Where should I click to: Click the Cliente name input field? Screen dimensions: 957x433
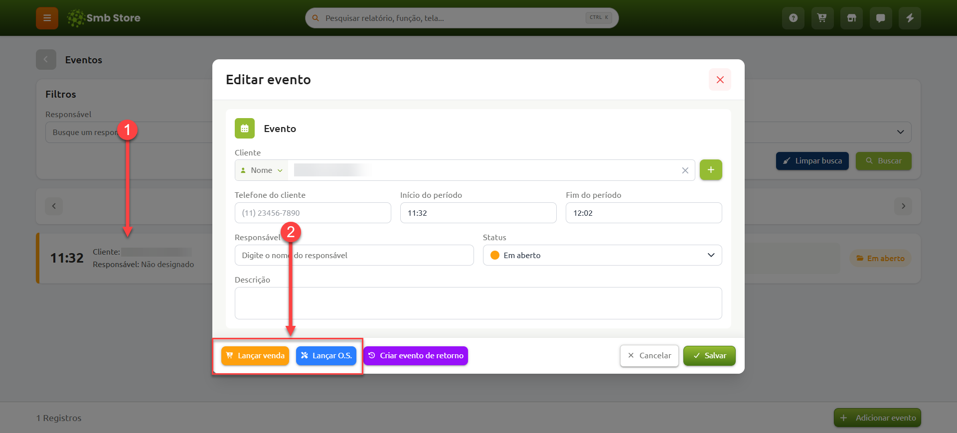point(483,170)
